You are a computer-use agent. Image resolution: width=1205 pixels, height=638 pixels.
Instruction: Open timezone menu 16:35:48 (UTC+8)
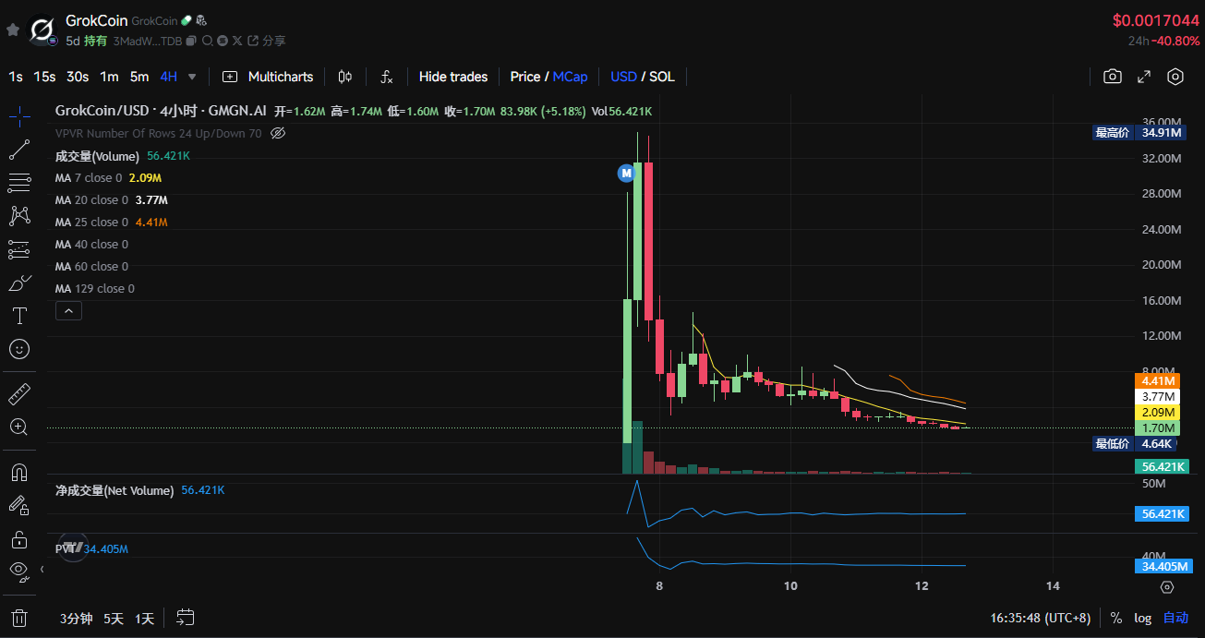click(x=1041, y=618)
